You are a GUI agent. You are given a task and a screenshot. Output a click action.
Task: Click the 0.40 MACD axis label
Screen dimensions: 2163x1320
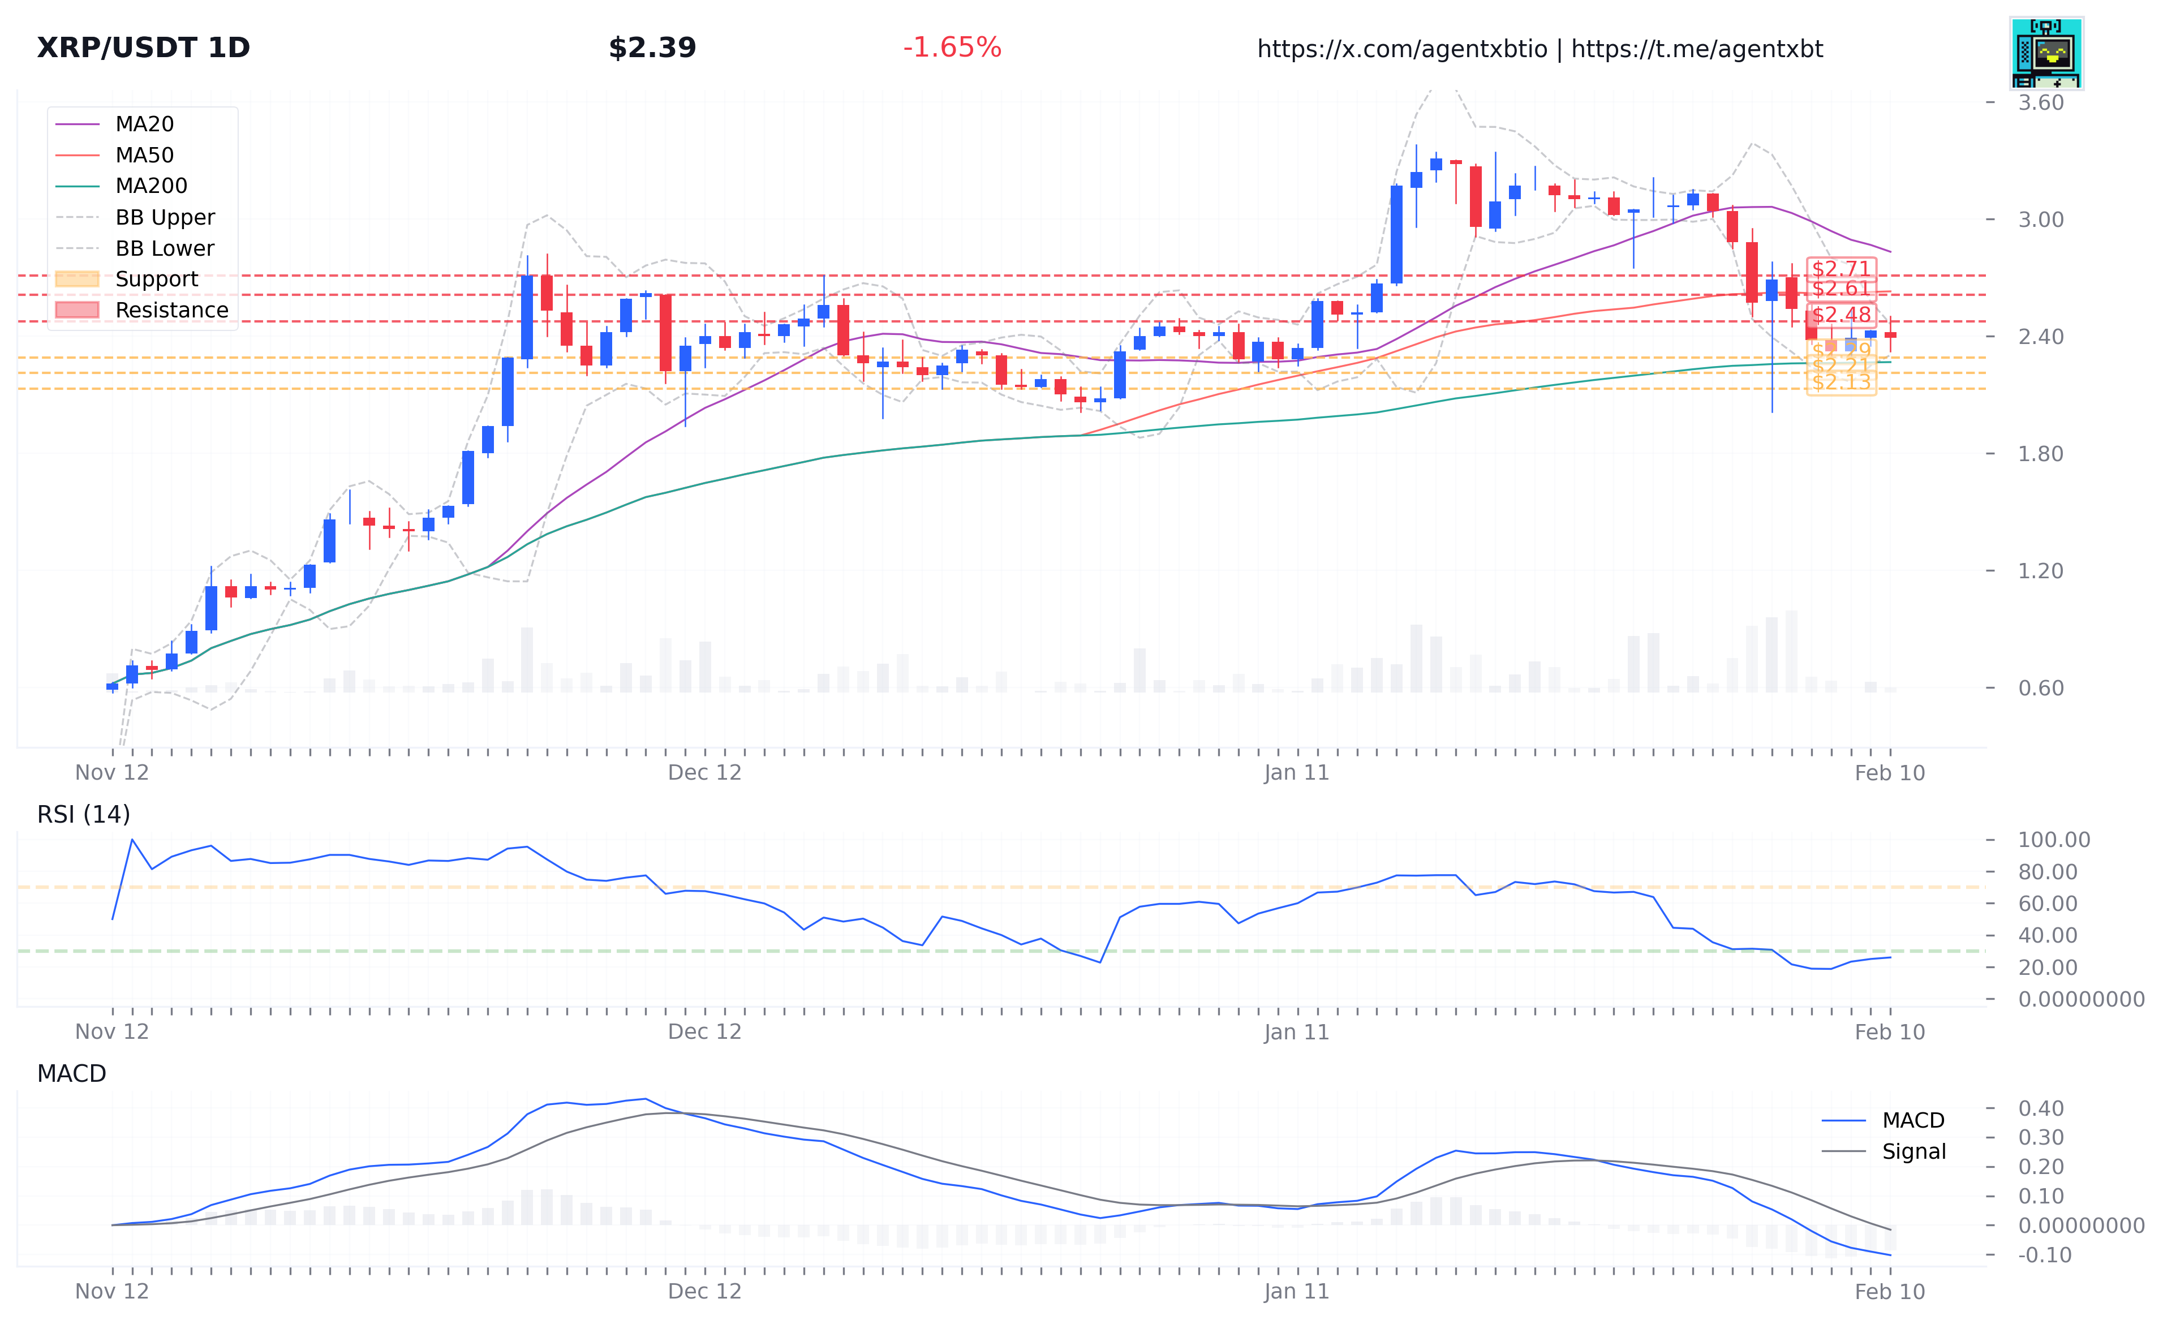[x=2040, y=1108]
